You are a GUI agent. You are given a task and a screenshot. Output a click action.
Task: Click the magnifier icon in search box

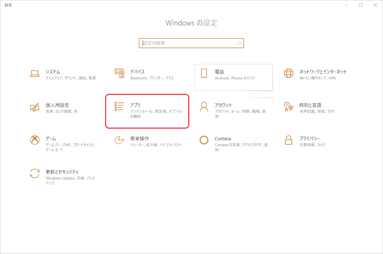tap(239, 43)
